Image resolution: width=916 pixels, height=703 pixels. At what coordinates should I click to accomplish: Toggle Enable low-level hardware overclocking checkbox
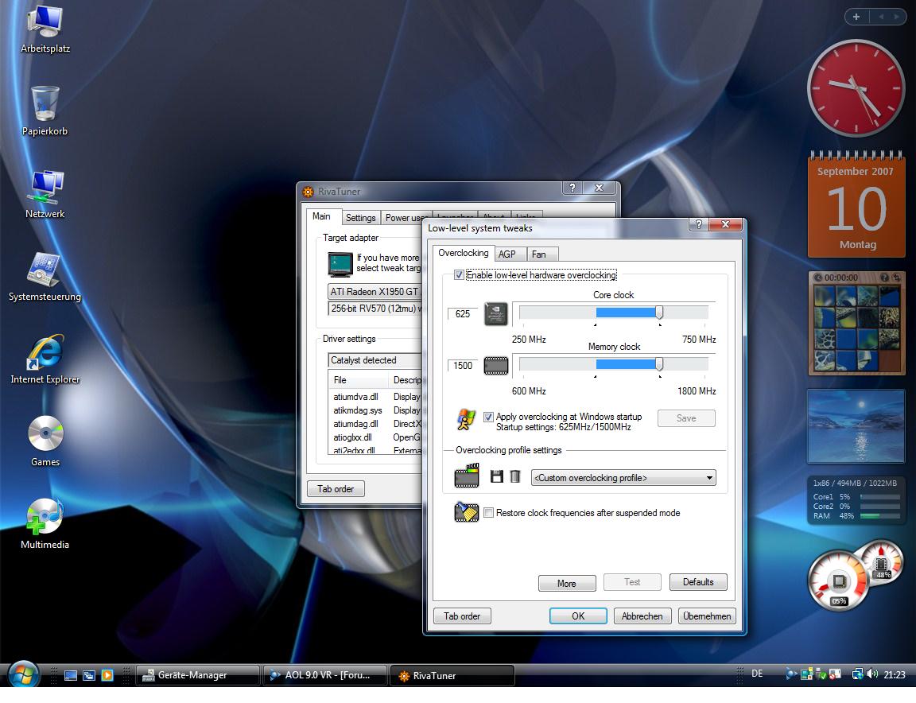(x=459, y=274)
